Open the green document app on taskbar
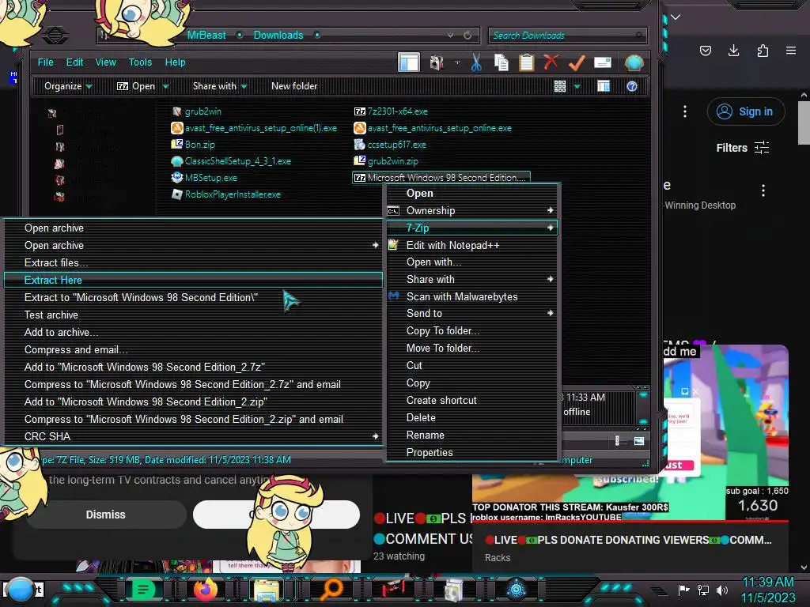 (x=143, y=590)
